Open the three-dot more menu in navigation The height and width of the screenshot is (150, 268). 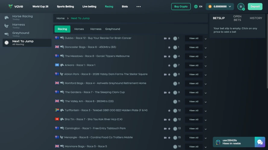(138, 7)
